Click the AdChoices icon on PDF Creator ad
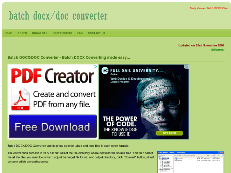This screenshot has width=231, height=173. [95, 67]
